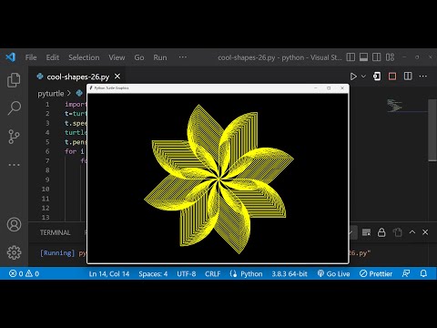This screenshot has width=437, height=328.
Task: Open the File menu
Action: tap(31, 57)
